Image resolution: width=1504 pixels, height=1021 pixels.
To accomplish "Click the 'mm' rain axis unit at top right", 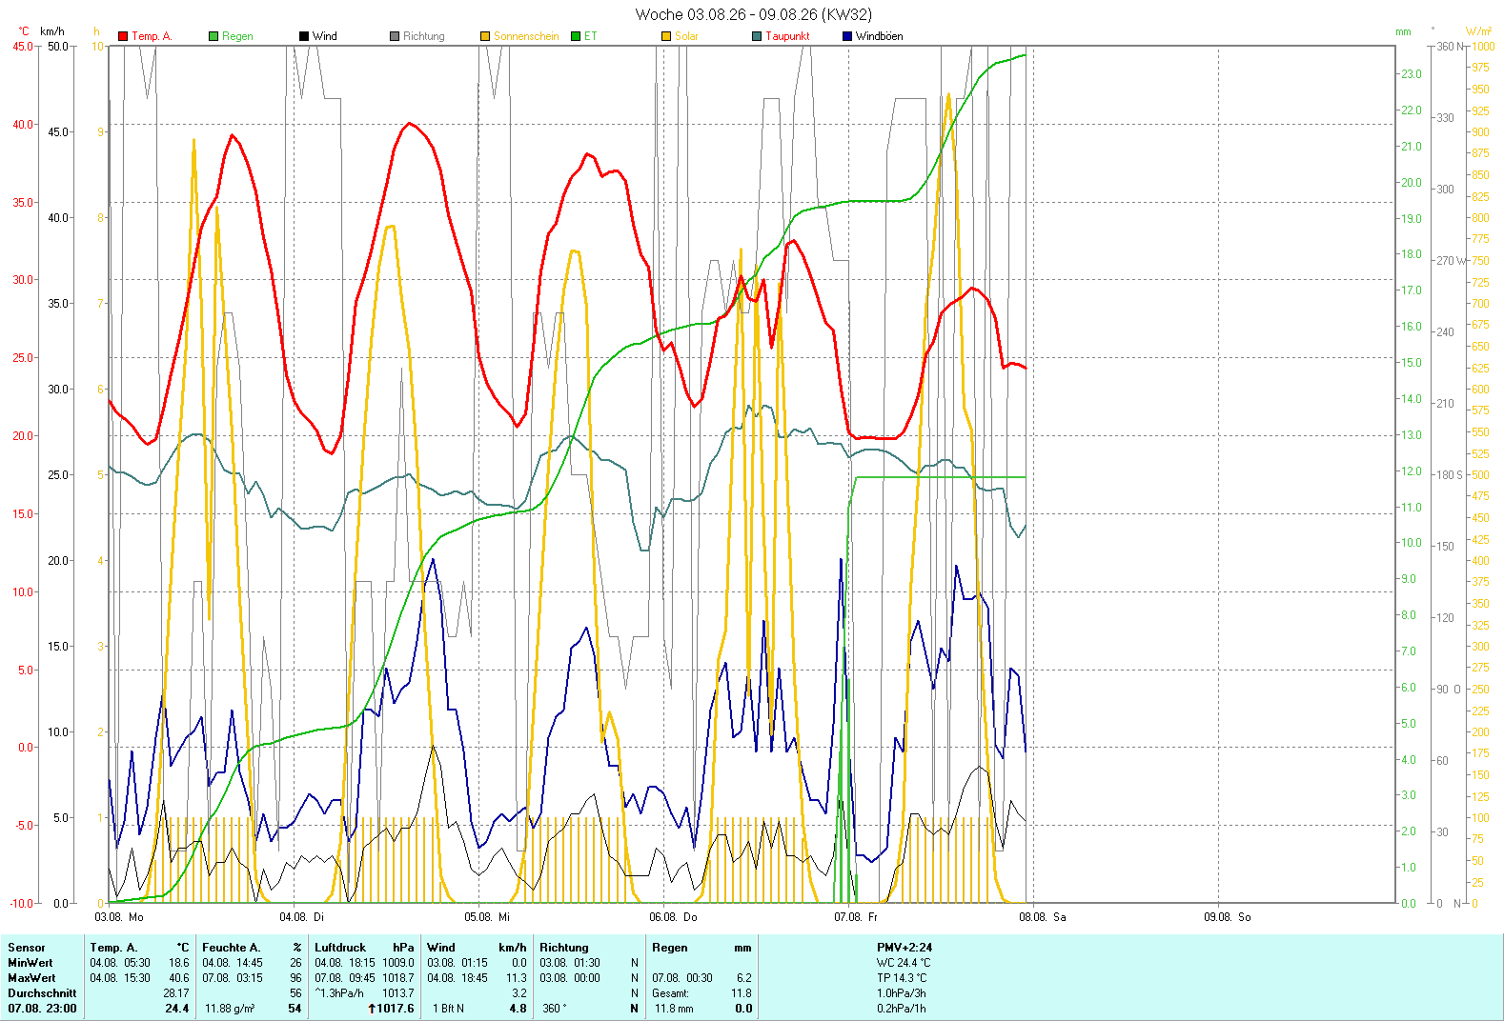I will tap(1403, 31).
